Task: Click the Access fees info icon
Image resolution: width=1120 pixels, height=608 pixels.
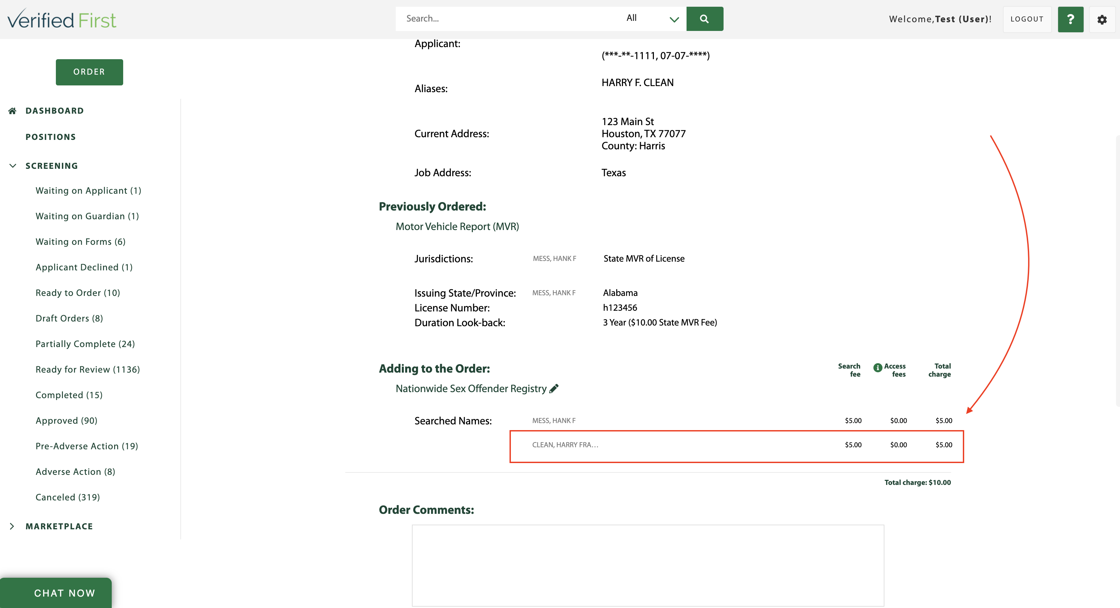Action: point(877,368)
